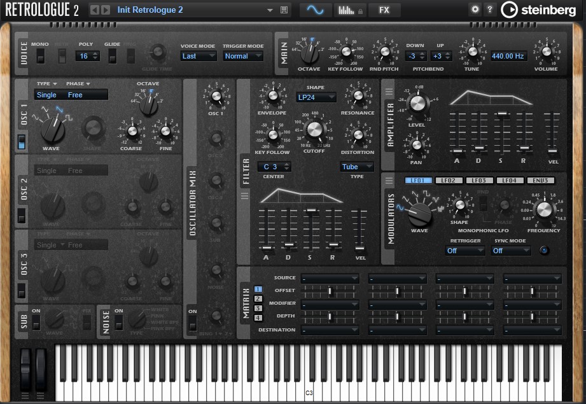This screenshot has width=586, height=404.
Task: Open the preset name dropdown arrow
Action: click(x=270, y=10)
